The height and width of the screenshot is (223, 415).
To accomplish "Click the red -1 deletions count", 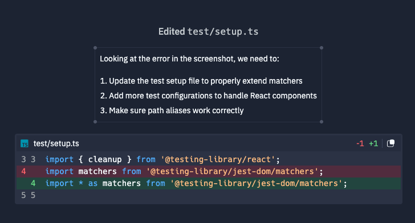I will point(360,143).
